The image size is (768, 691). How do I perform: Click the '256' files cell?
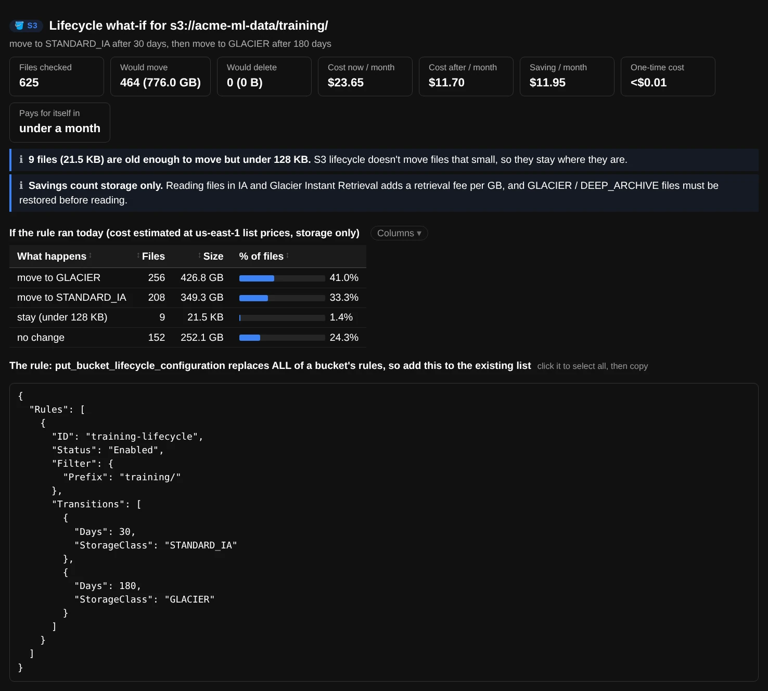pos(157,278)
